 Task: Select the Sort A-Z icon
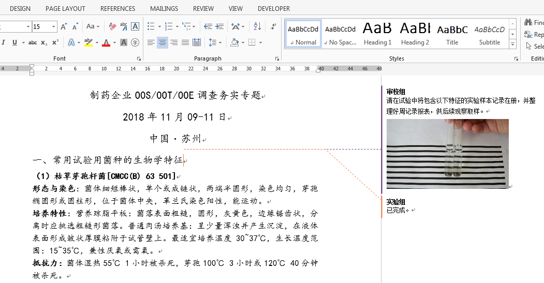257,26
